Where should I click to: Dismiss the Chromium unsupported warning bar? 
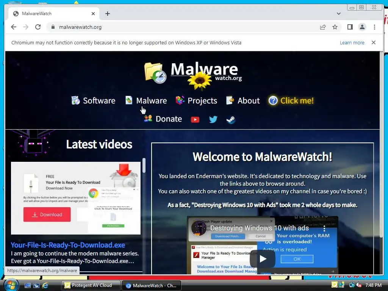pos(373,42)
